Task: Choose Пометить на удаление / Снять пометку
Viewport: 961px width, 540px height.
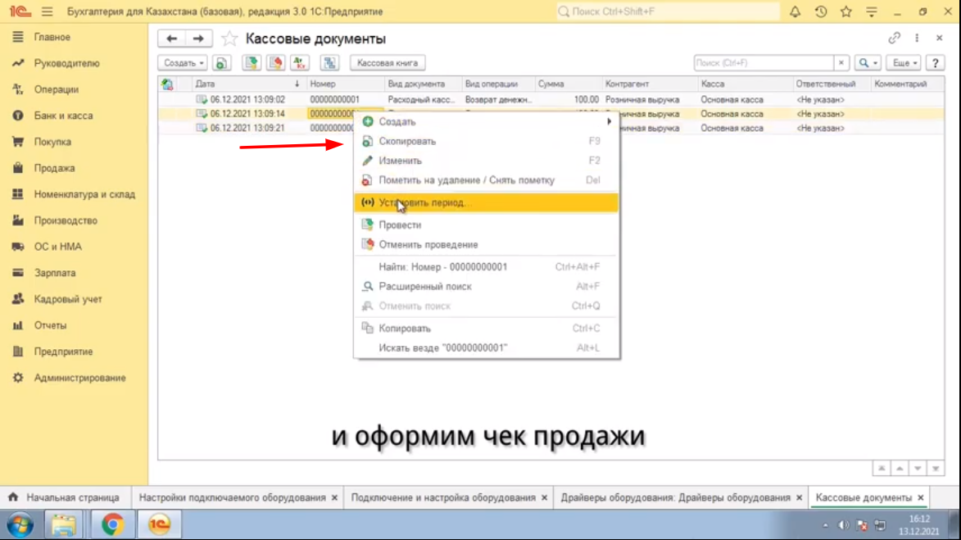Action: (487, 180)
